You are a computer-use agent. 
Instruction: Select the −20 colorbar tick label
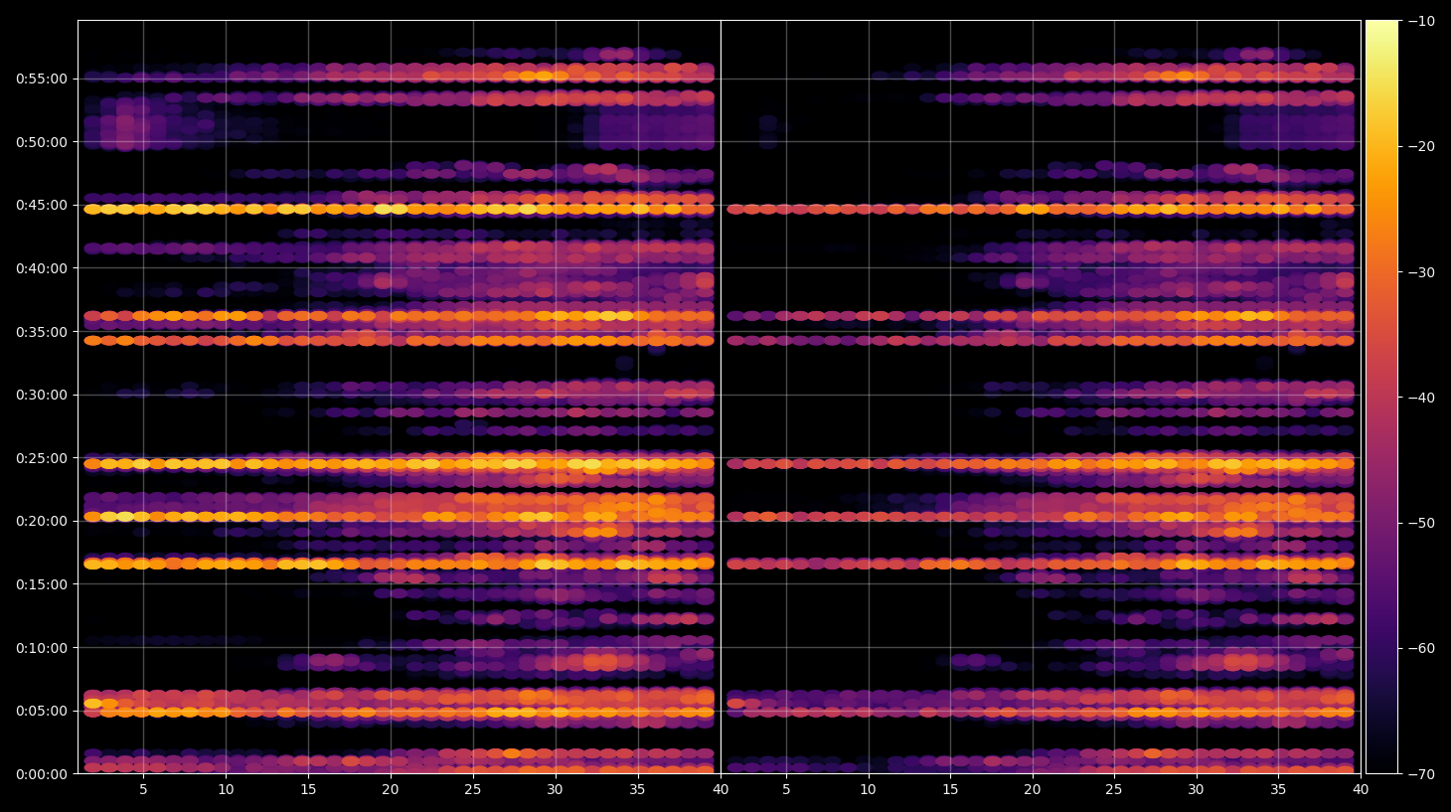click(x=1421, y=146)
